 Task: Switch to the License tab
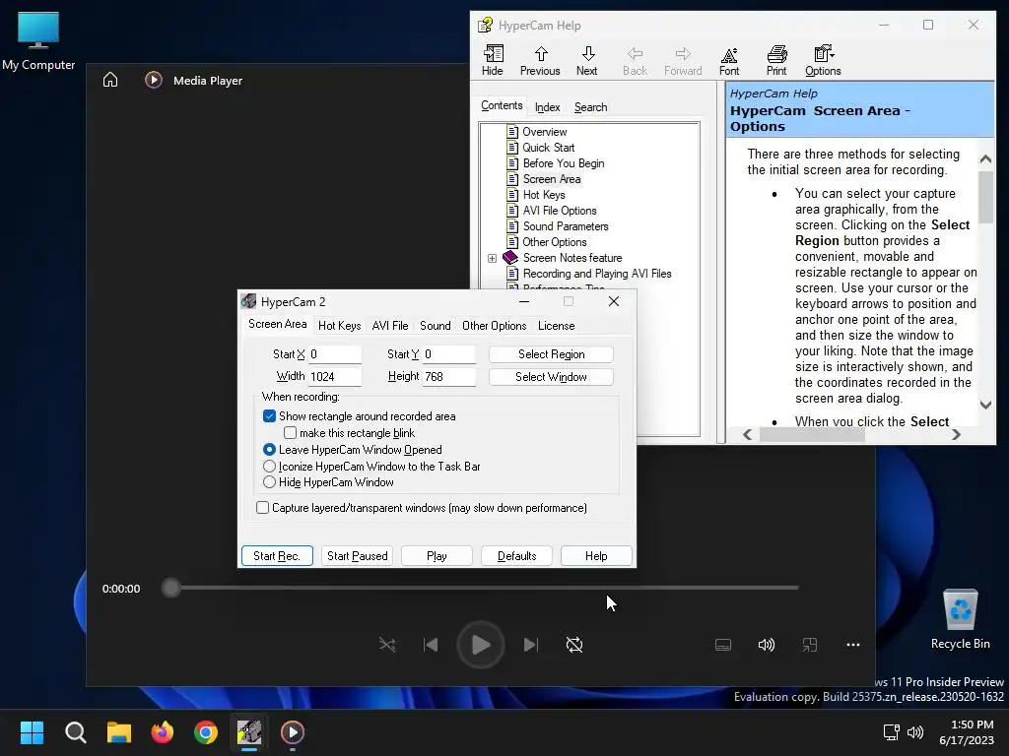tap(556, 325)
